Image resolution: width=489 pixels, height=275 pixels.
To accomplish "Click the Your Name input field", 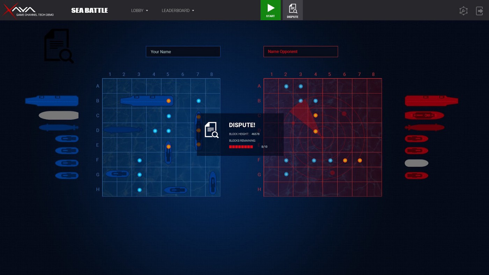I will pos(183,51).
